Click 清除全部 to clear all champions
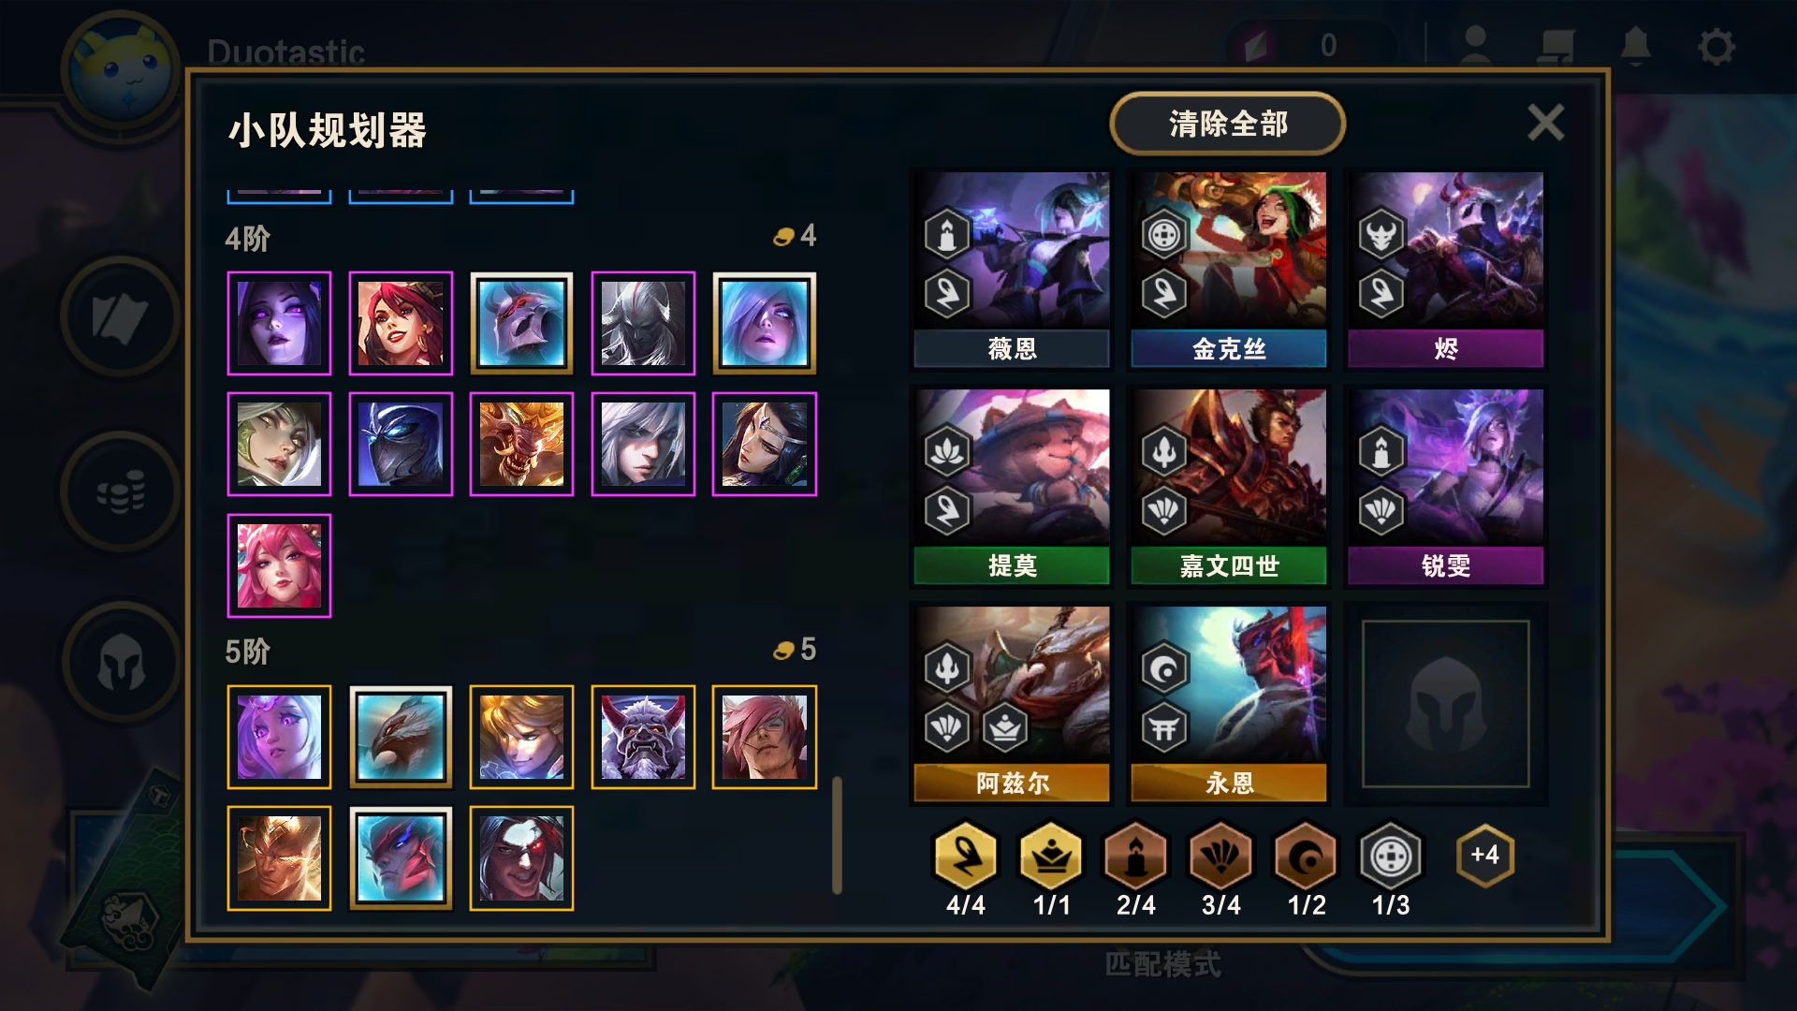1797x1011 pixels. (1228, 124)
